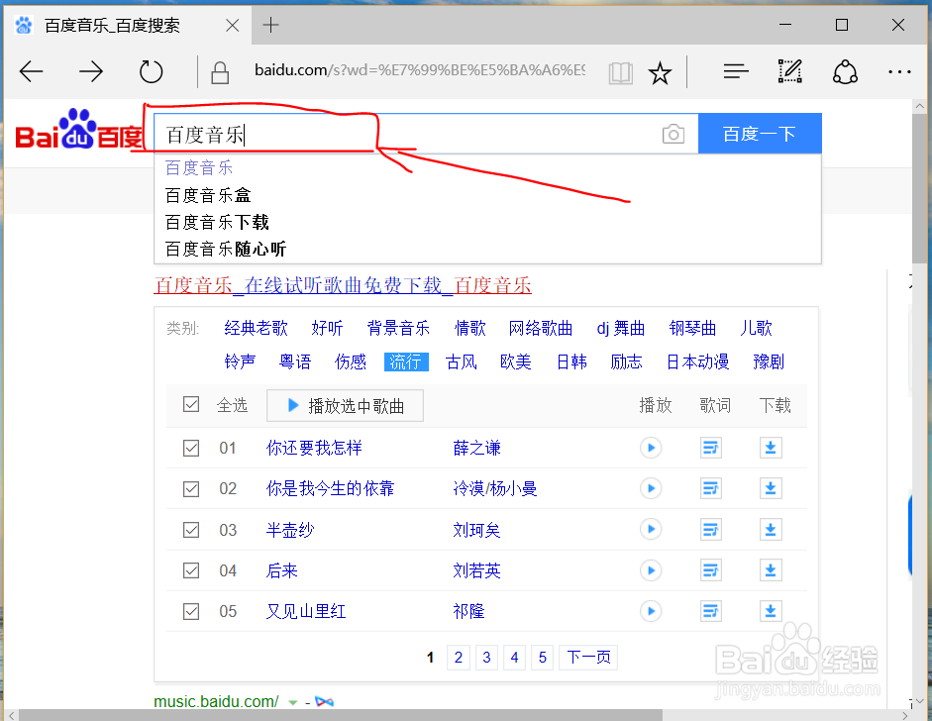Go to 下一页 next page
Viewport: 932px width, 721px height.
pos(588,658)
